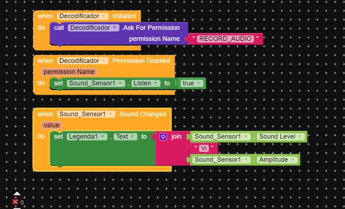Click the permission Name parameter
Screen dimensions: 345x209
(69, 72)
